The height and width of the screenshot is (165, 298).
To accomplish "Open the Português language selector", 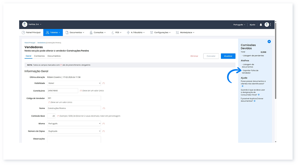I will tap(239, 25).
